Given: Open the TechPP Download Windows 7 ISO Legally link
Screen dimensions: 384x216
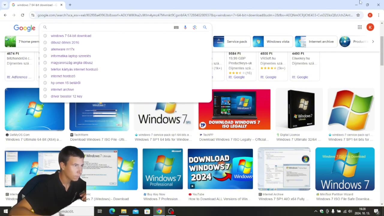Looking at the screenshot, I should tap(234, 139).
